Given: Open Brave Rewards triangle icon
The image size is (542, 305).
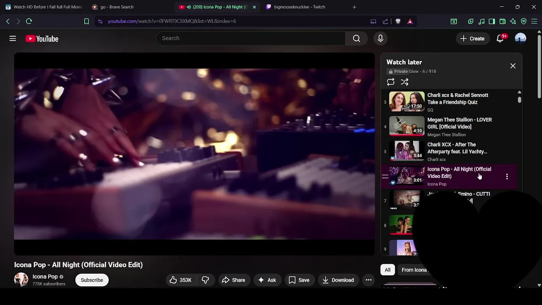Looking at the screenshot, I should (410, 21).
